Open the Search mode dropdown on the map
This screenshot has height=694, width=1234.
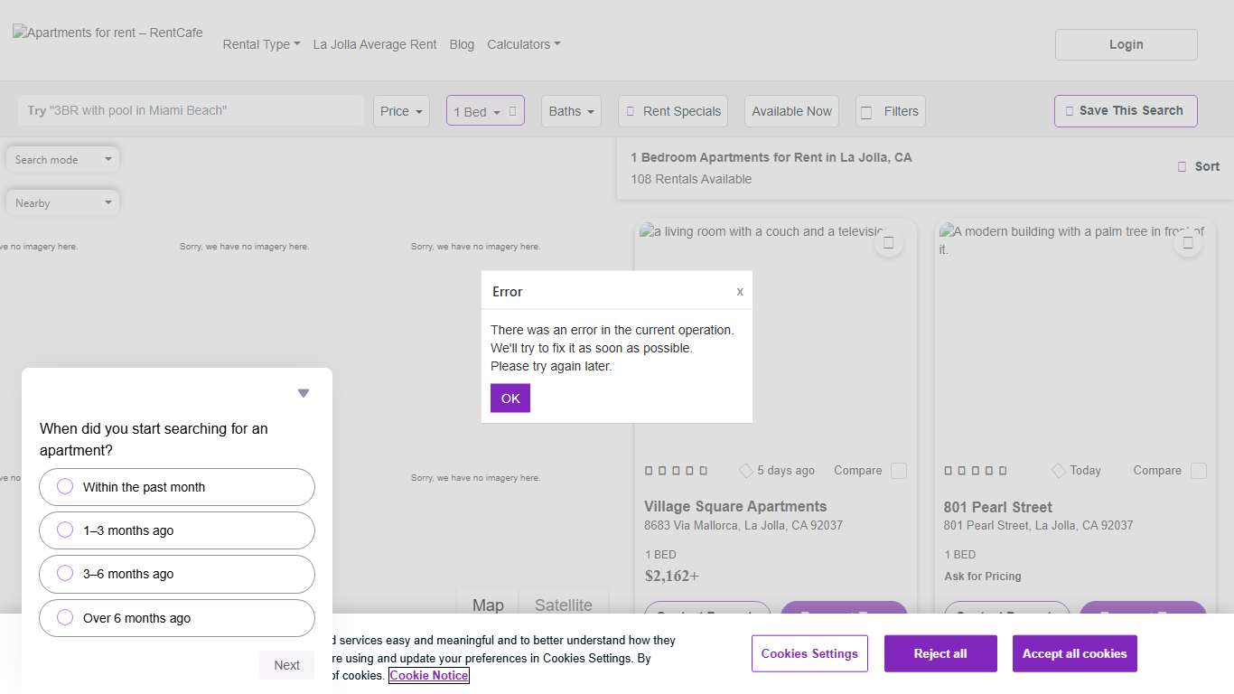pyautogui.click(x=62, y=160)
